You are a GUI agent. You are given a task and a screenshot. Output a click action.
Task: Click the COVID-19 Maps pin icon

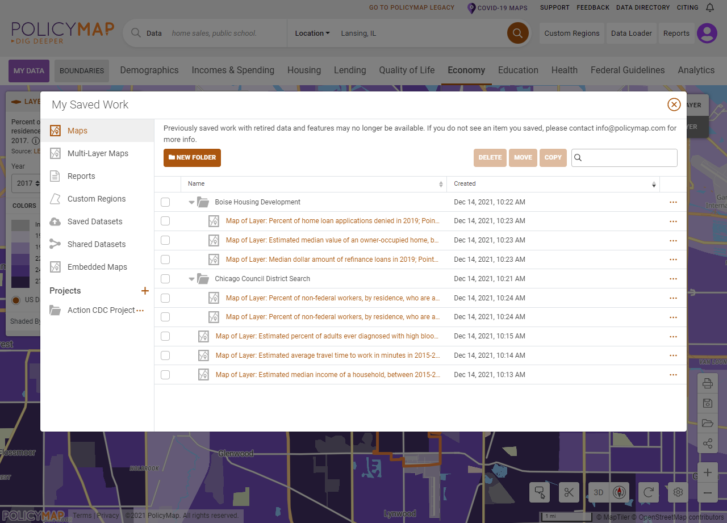(x=471, y=8)
